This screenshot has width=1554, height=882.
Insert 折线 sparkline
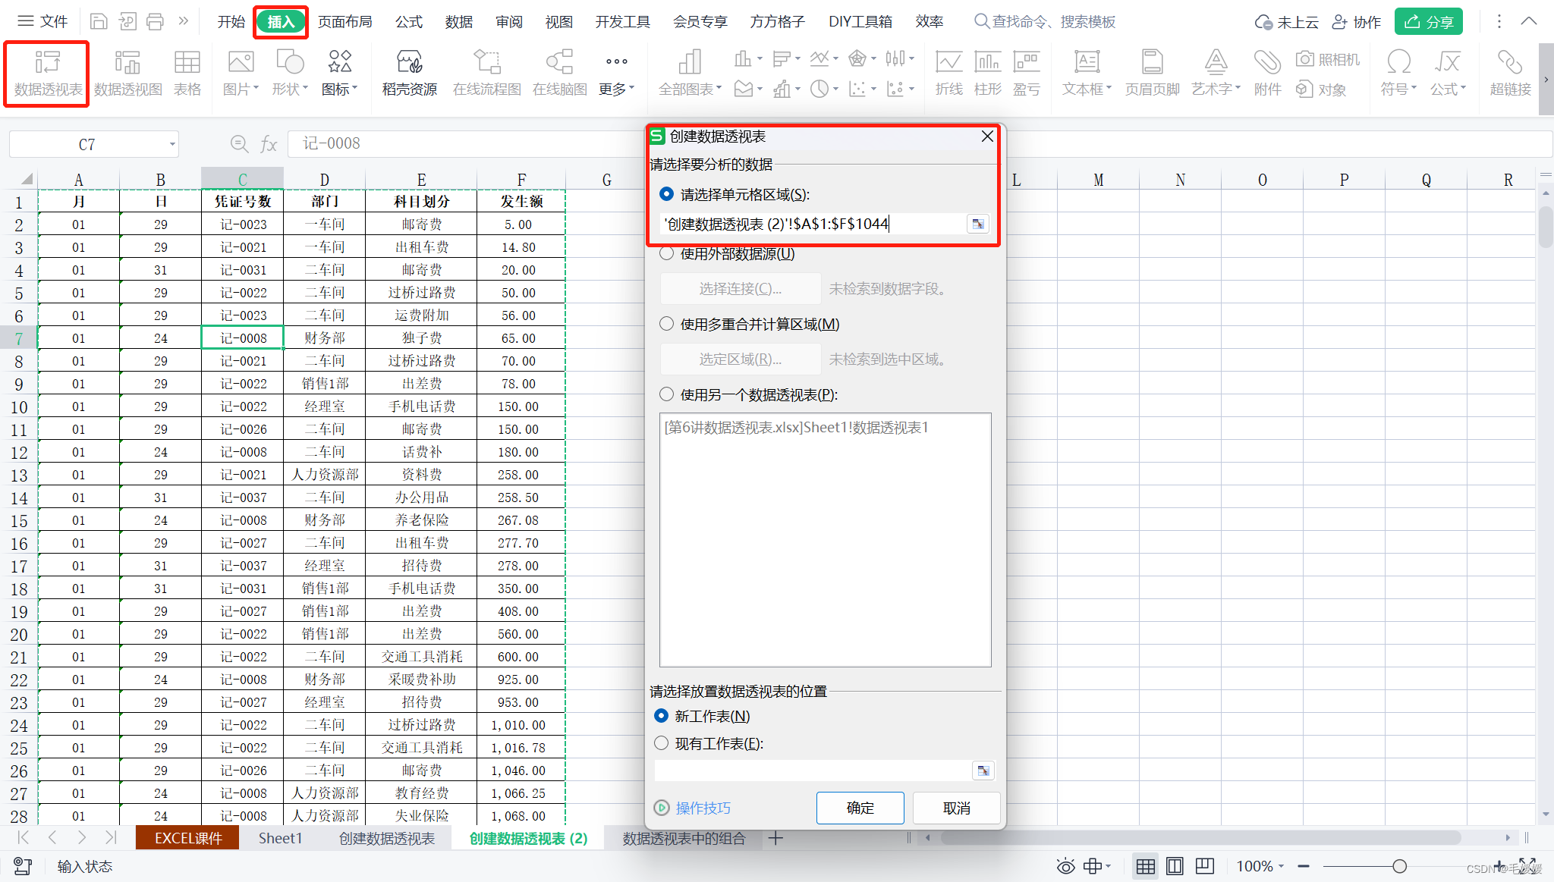click(948, 74)
